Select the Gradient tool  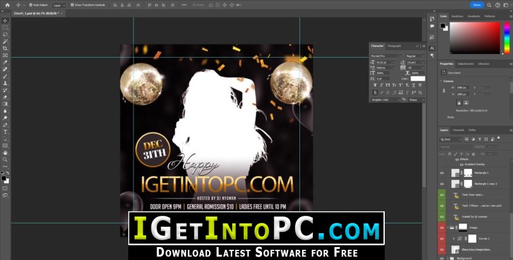pyautogui.click(x=5, y=104)
